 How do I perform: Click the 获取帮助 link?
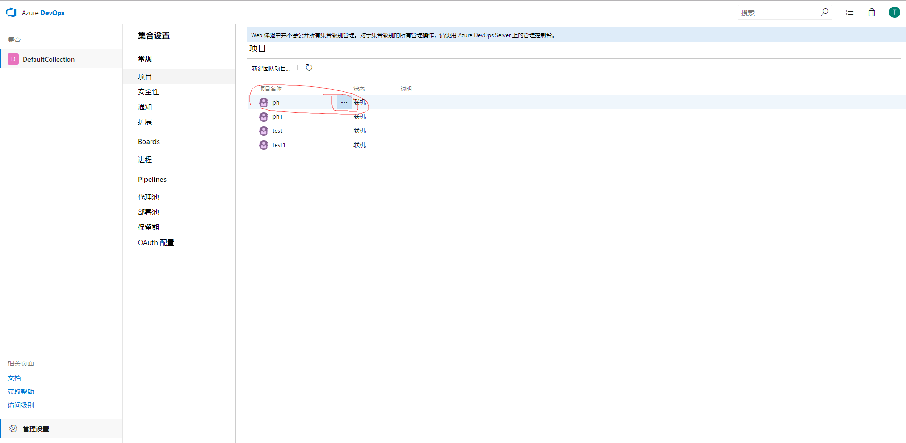(x=21, y=392)
